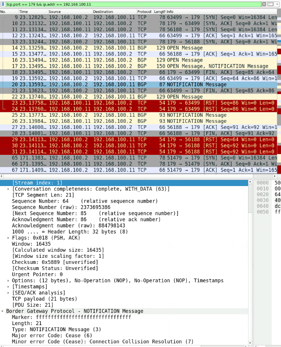281x347 pixels.
Task: Sort packets by the No. column header
Action: [9, 11]
